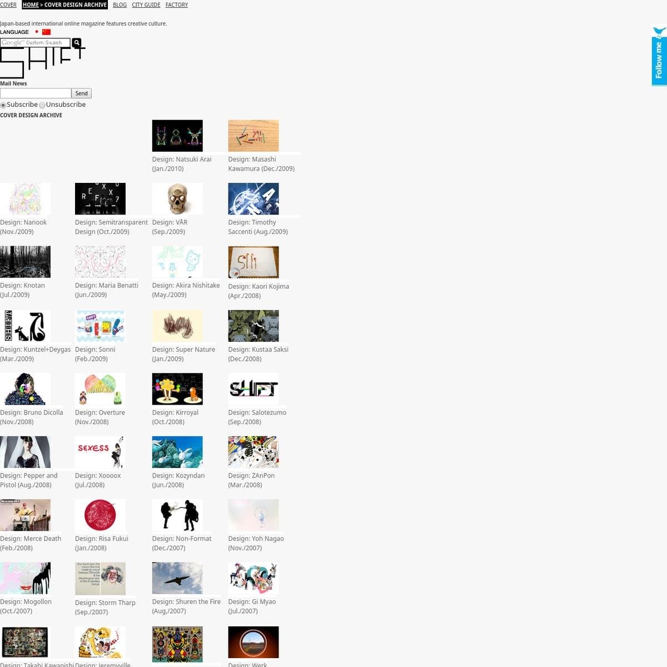Click the red circle cover by Risa Fukui
Image resolution: width=667 pixels, height=667 pixels.
(x=100, y=515)
